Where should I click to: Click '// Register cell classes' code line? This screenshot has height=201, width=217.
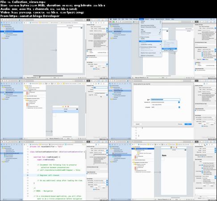(x=48, y=175)
